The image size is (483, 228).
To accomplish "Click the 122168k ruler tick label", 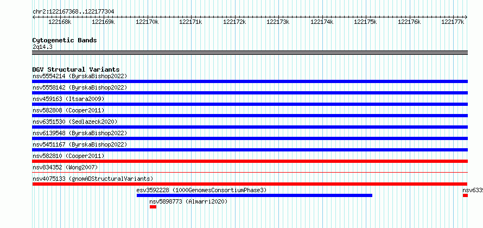I will [60, 22].
